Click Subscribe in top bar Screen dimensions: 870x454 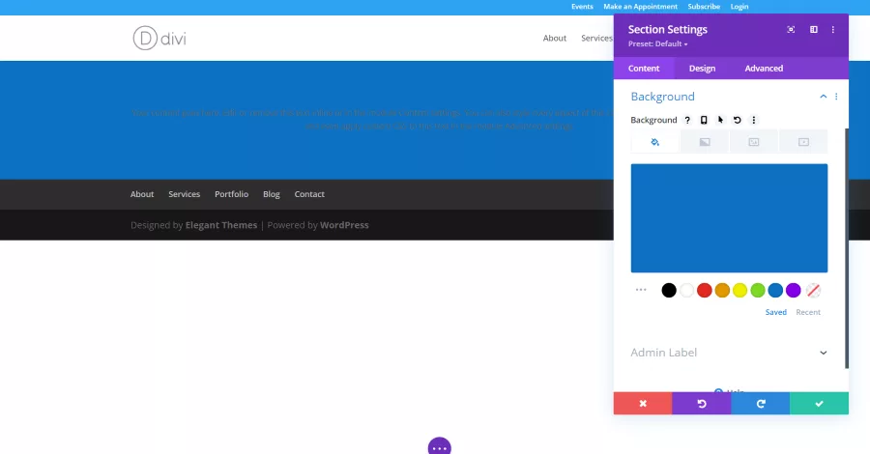pos(704,7)
